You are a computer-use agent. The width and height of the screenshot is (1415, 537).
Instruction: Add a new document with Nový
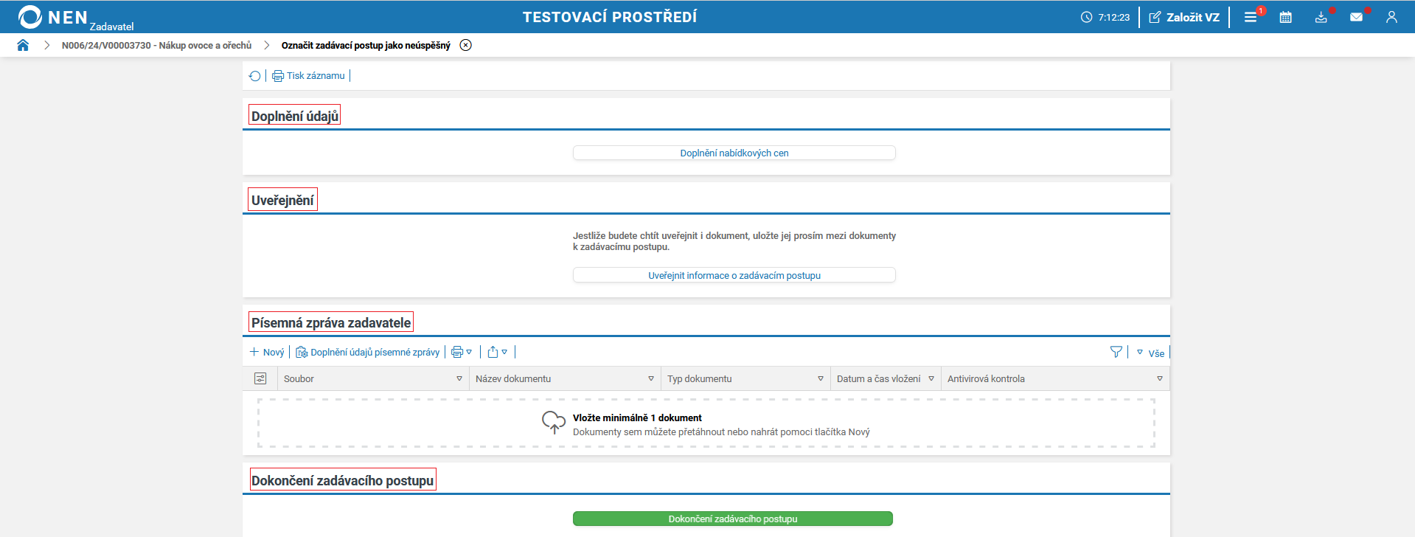pos(266,352)
